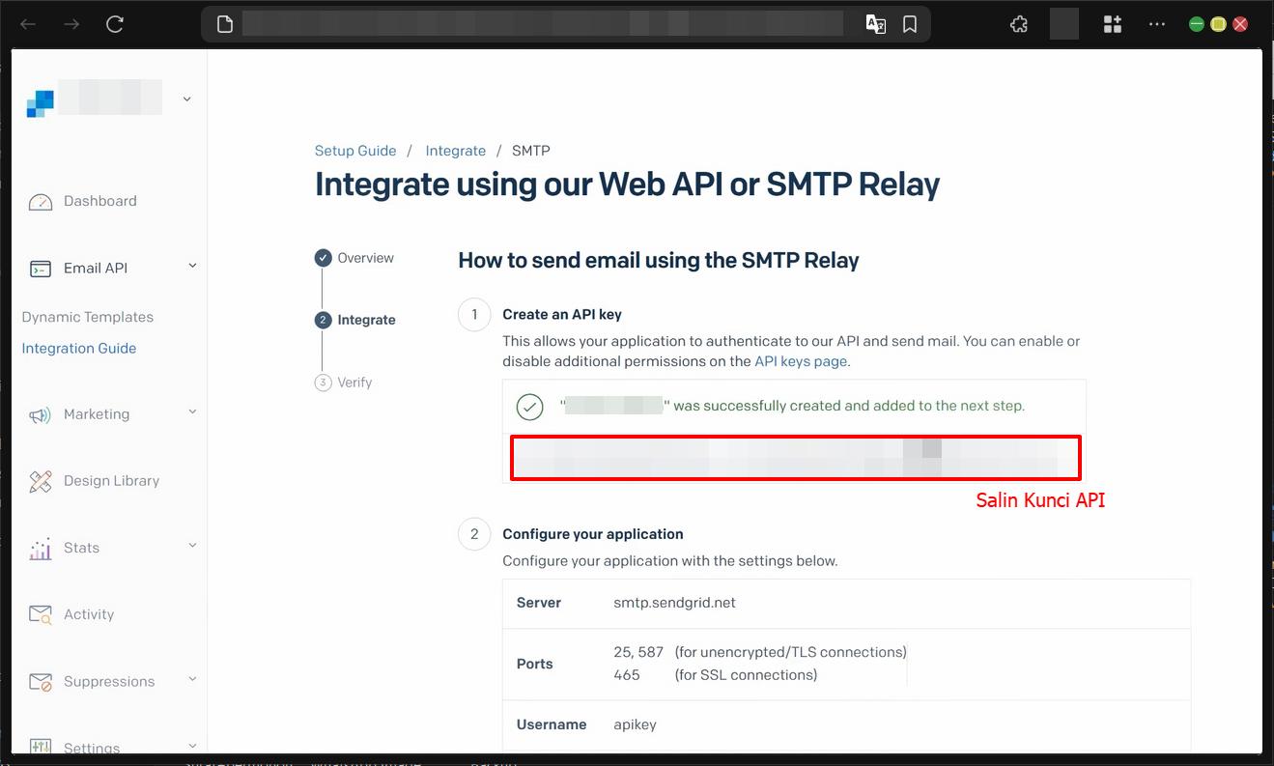The width and height of the screenshot is (1274, 766).
Task: Click the extensions puzzle icon in the toolbar
Action: click(x=1018, y=23)
